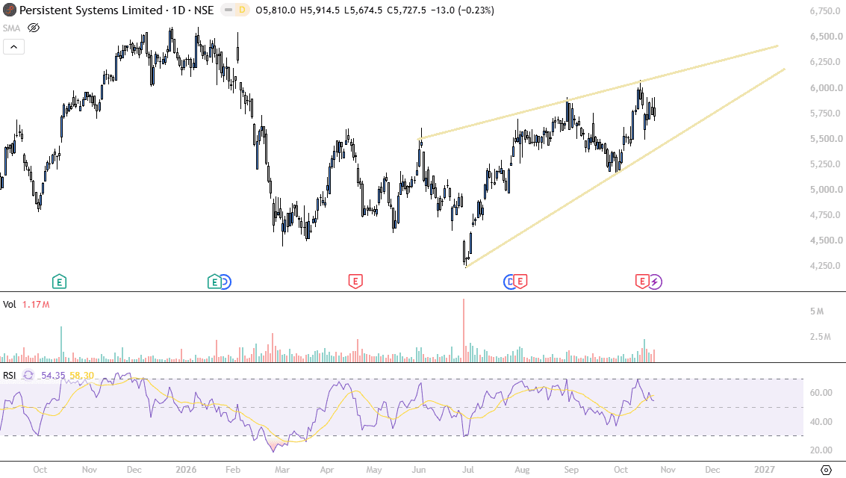Image resolution: width=846 pixels, height=478 pixels.
Task: Collapse the indicator legend with the chevron
Action: [13, 47]
